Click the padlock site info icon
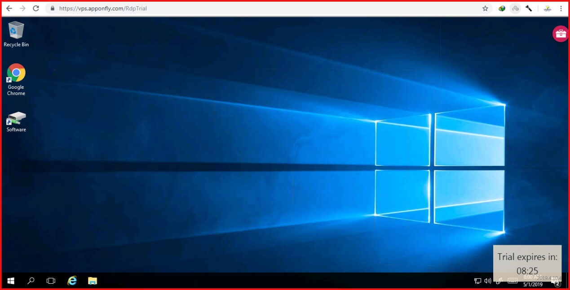The image size is (570, 290). coord(53,9)
